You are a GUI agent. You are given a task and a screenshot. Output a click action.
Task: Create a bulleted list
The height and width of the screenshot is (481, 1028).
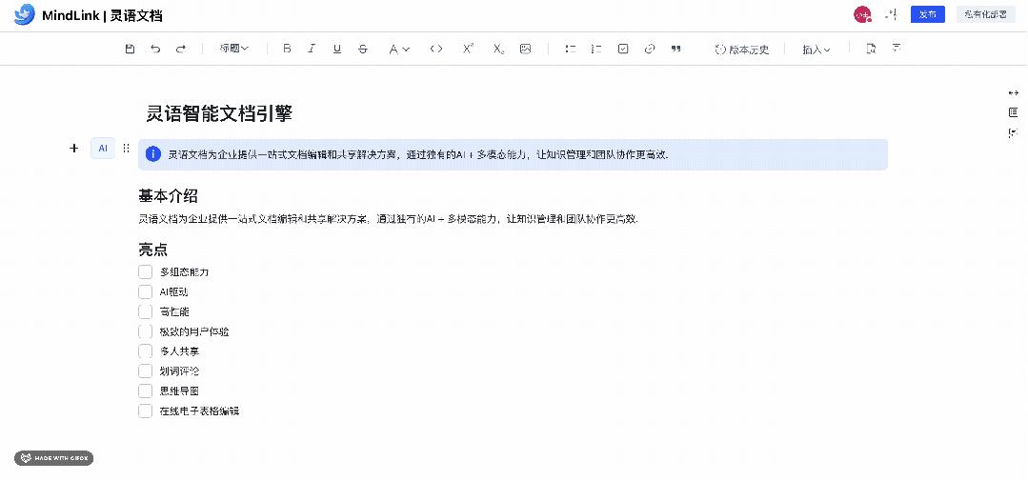[x=571, y=50]
